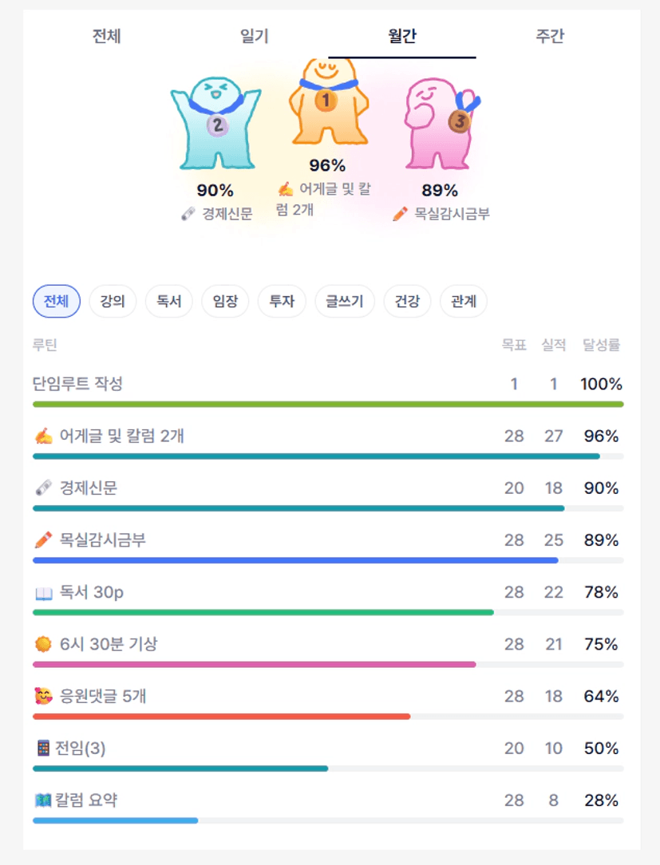Click the heart face emoji beside 응원댓글 5개
The image size is (660, 865).
coord(43,697)
